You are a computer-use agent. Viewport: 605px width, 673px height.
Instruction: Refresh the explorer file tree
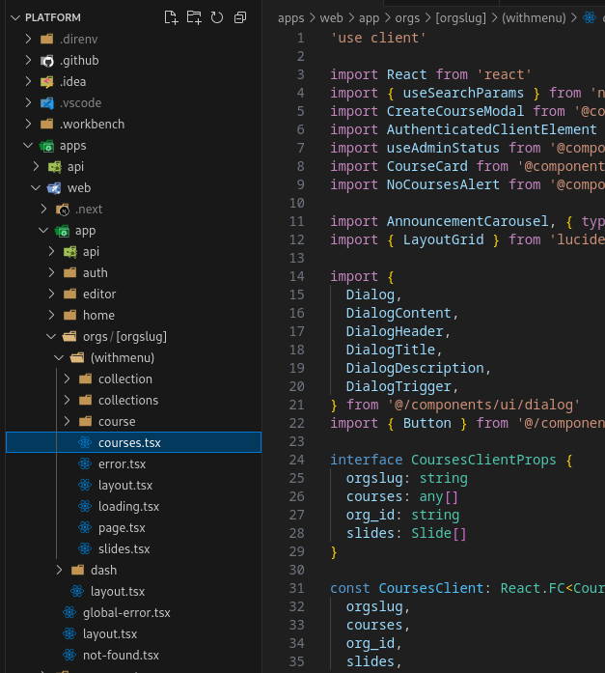(217, 17)
